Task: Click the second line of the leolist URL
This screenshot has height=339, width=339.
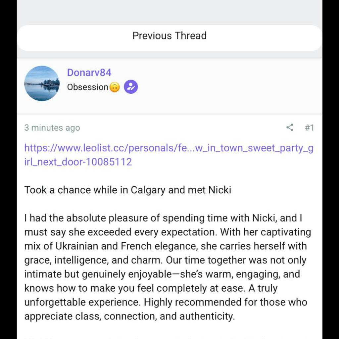Action: (x=78, y=162)
